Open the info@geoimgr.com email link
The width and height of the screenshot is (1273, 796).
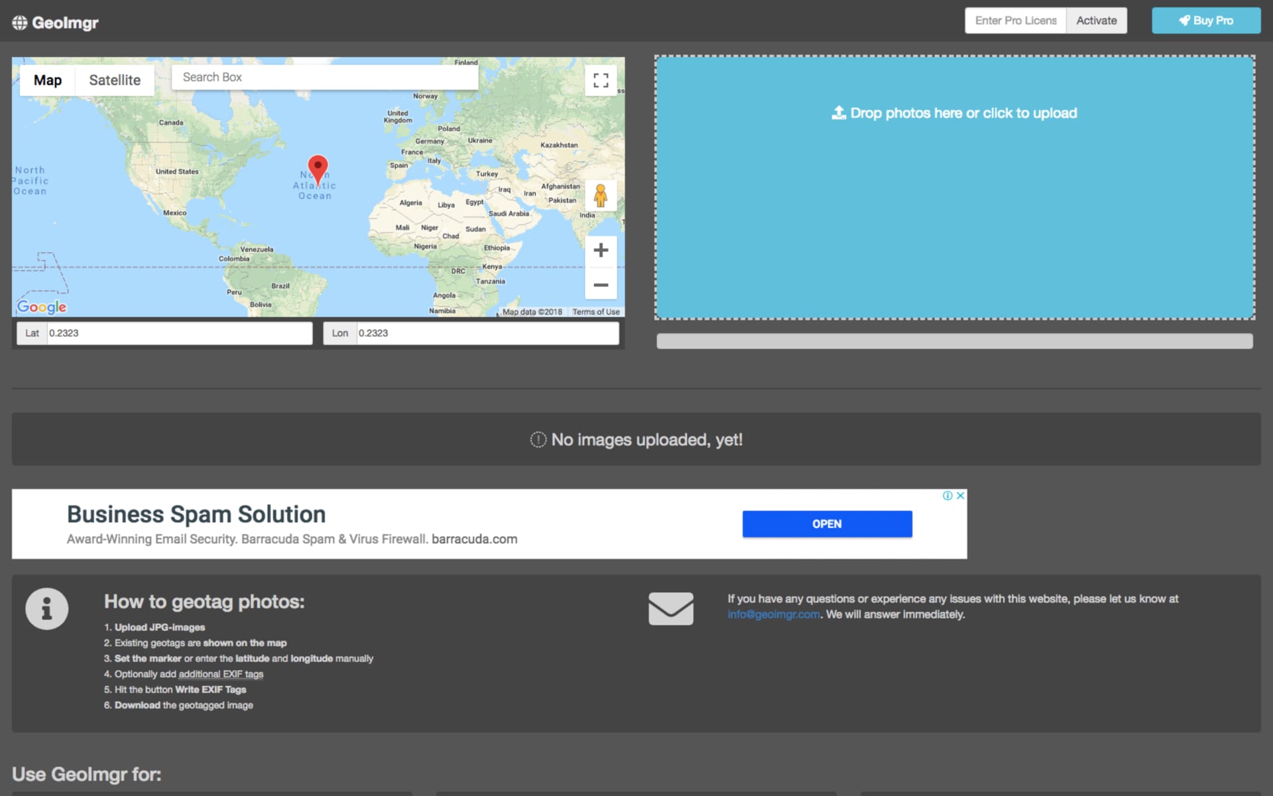pyautogui.click(x=774, y=614)
